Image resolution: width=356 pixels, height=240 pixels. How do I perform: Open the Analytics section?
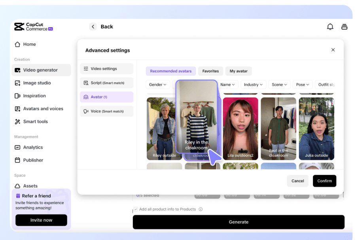pyautogui.click(x=33, y=147)
